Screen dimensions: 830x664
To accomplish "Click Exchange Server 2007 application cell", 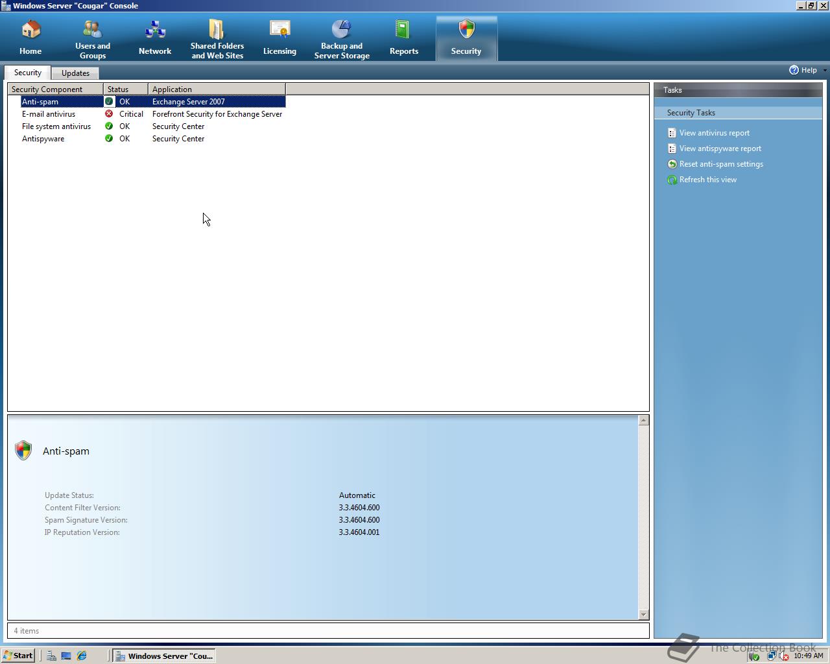I will pyautogui.click(x=189, y=101).
